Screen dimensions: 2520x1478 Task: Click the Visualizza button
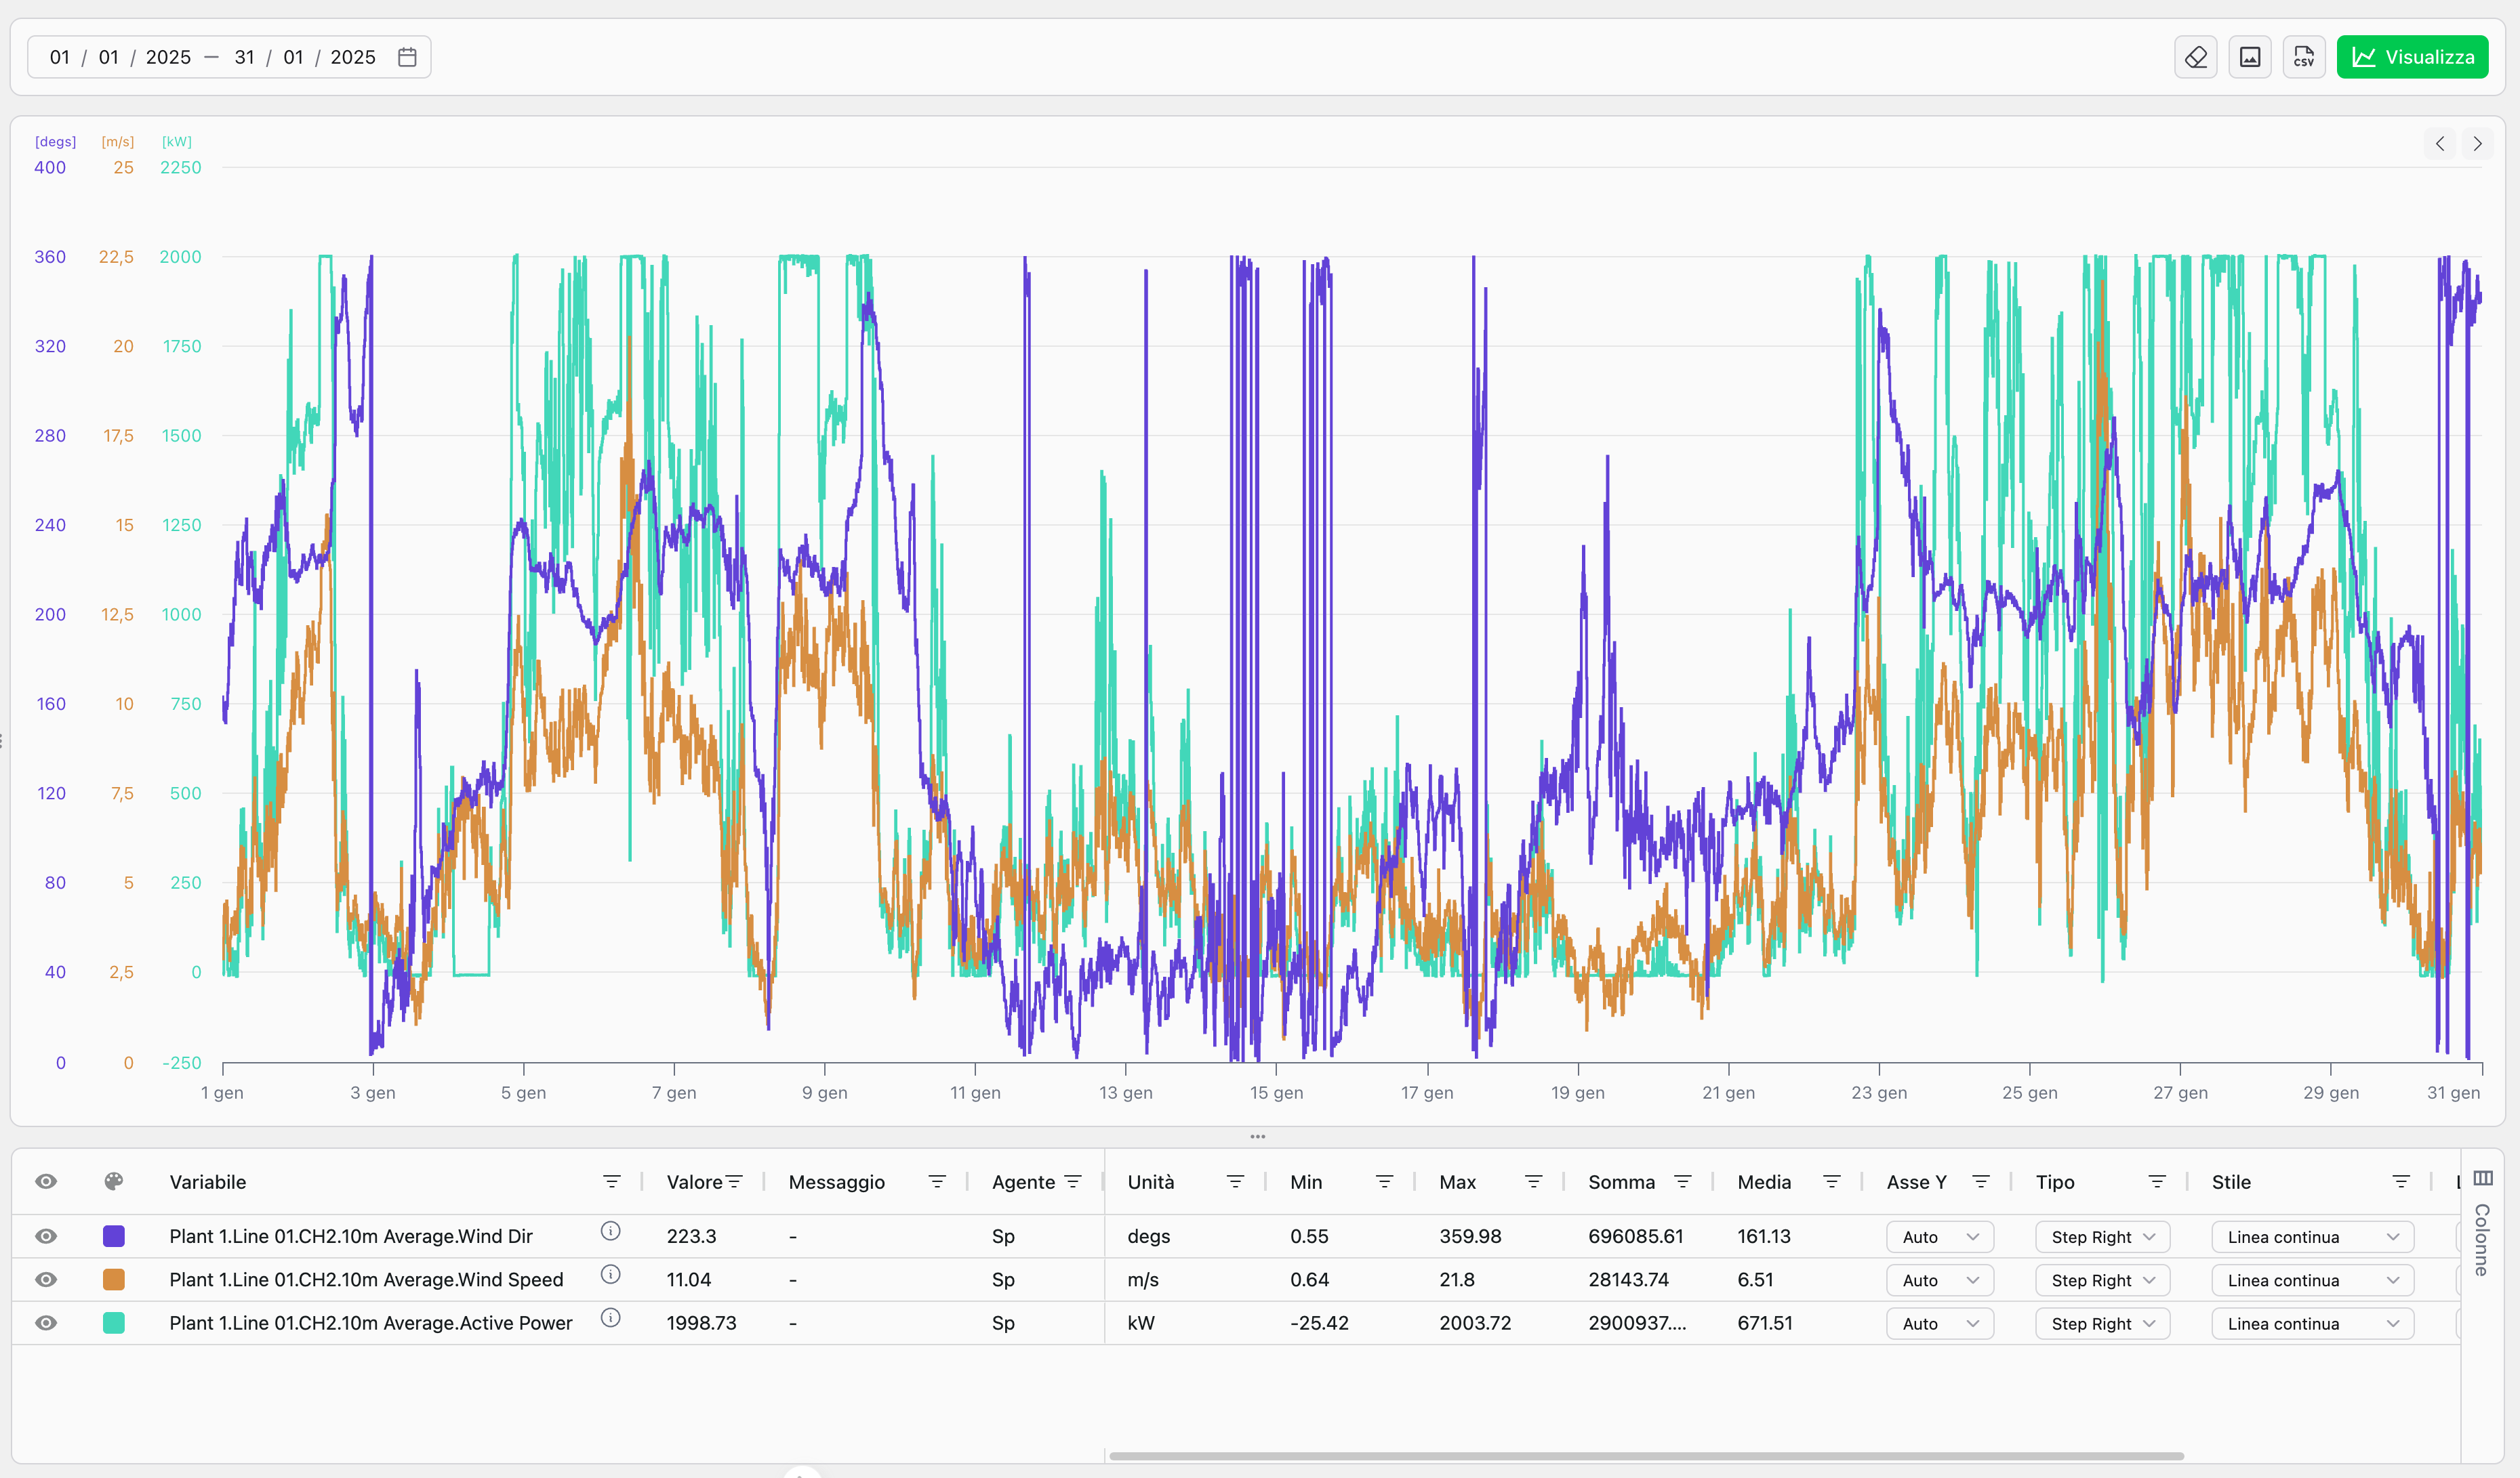click(2412, 57)
